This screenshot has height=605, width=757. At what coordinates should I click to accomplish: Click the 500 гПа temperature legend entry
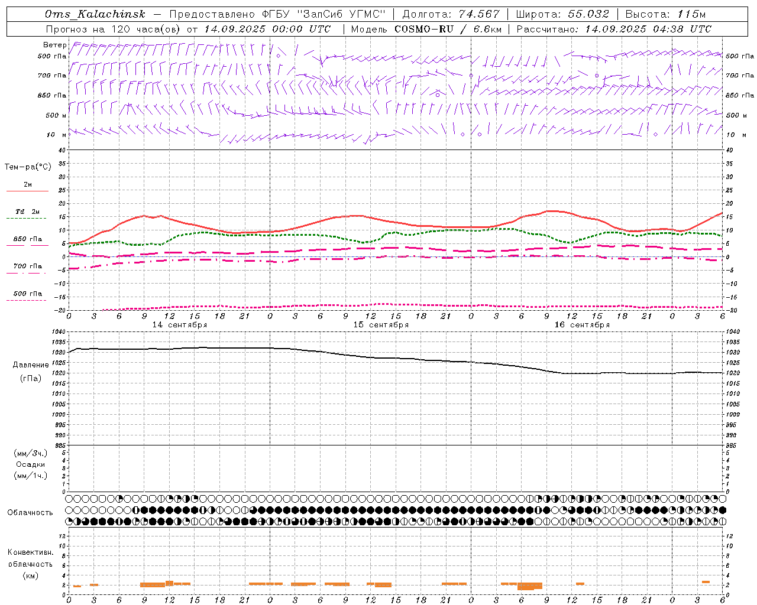point(27,294)
